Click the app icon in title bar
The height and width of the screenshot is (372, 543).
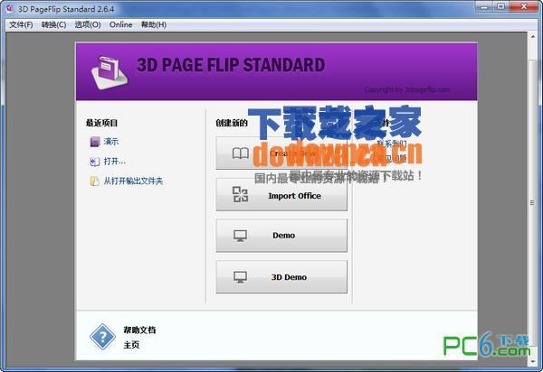click(x=9, y=8)
